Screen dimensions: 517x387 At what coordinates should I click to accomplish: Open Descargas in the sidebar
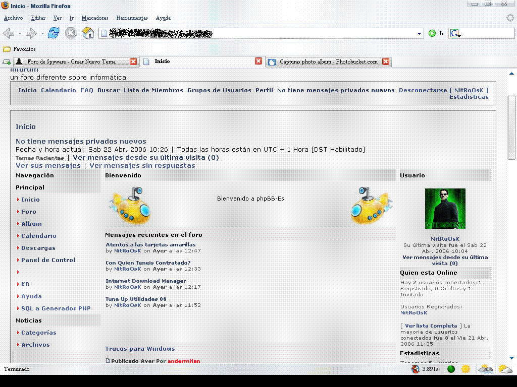click(x=38, y=248)
